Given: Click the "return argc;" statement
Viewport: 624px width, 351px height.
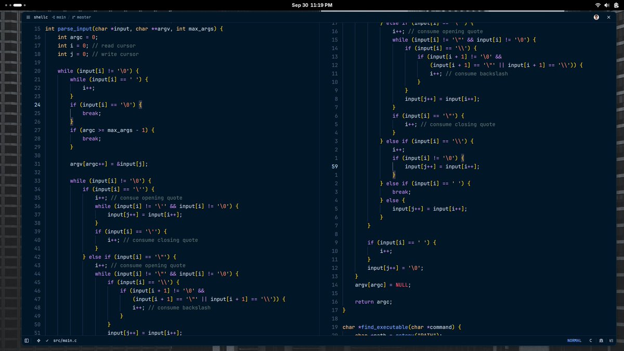Looking at the screenshot, I should pyautogui.click(x=374, y=302).
